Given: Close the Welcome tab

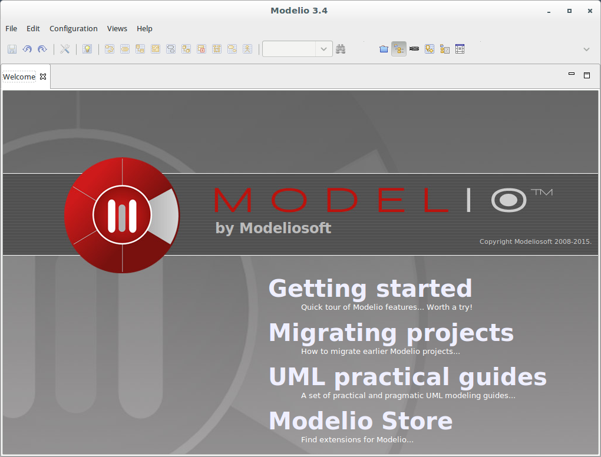Looking at the screenshot, I should pos(44,77).
